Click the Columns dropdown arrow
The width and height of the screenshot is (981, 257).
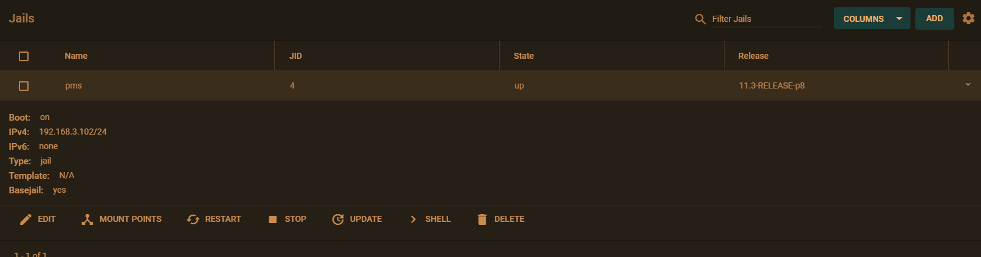pyautogui.click(x=899, y=19)
